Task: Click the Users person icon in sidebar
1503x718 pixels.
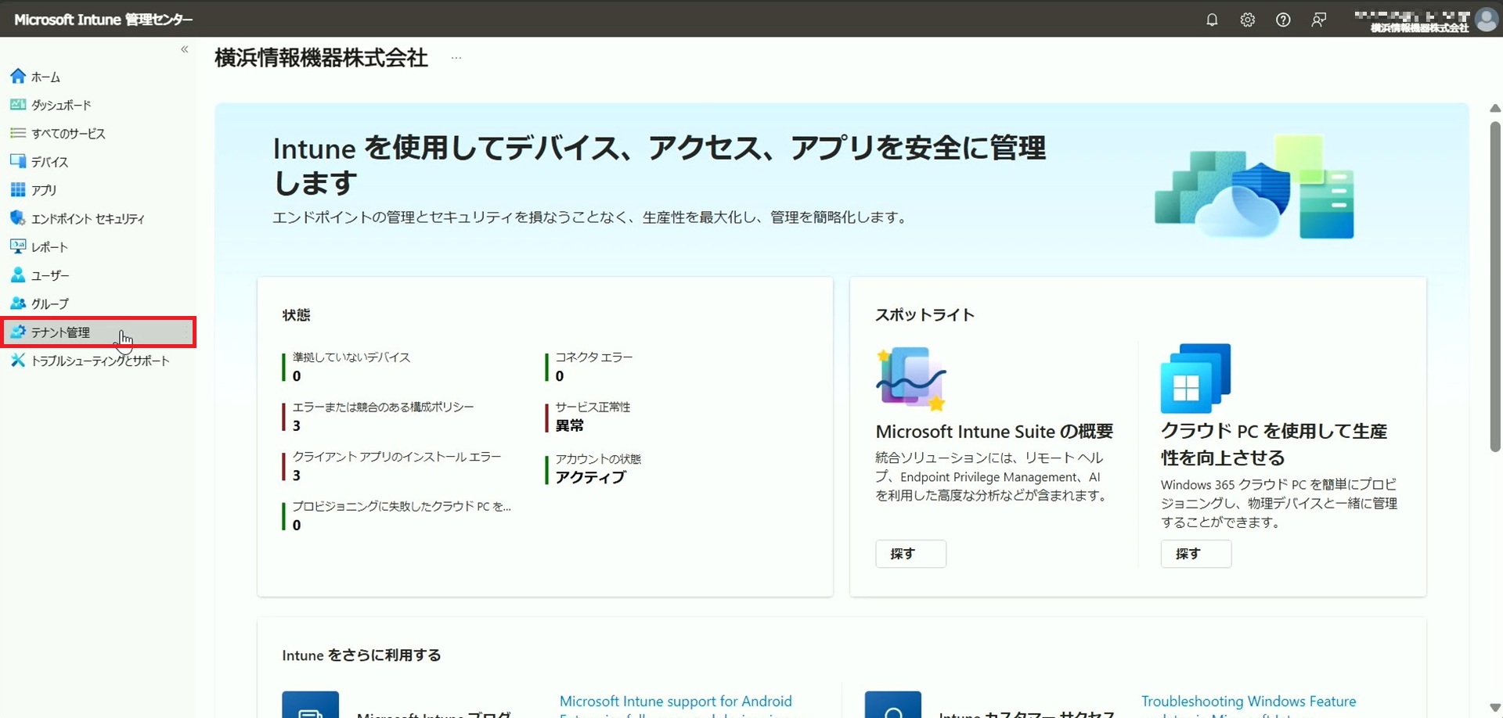Action: click(18, 275)
